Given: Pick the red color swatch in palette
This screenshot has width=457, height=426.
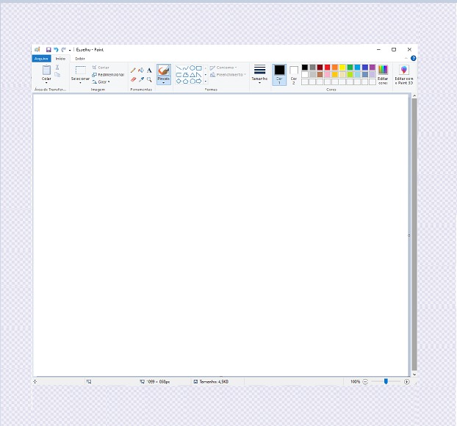Looking at the screenshot, I should 328,67.
